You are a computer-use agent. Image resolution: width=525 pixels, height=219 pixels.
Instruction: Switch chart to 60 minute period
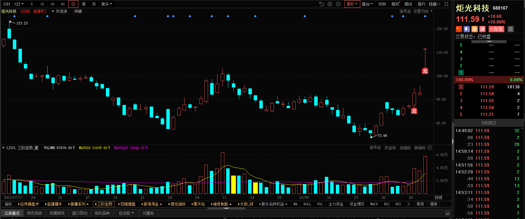[63, 4]
